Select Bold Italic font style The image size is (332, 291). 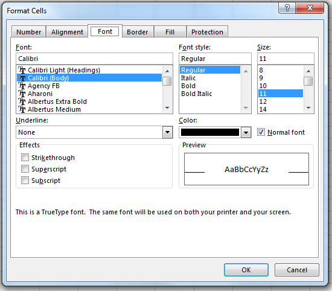210,94
